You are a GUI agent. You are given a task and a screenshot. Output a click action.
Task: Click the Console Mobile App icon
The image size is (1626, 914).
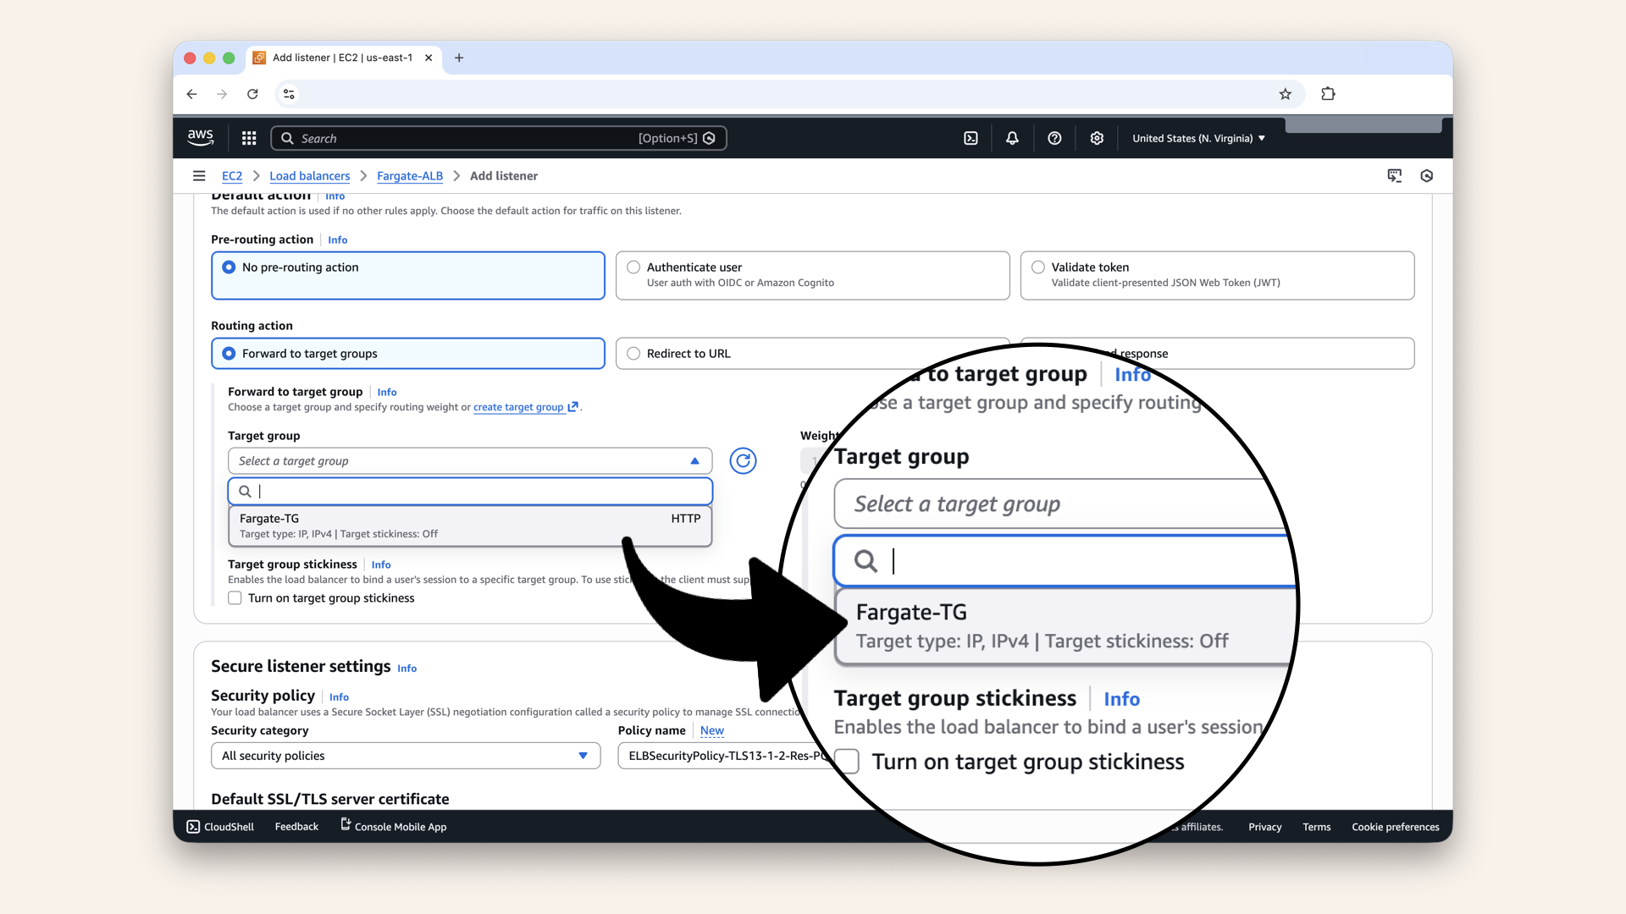pos(344,825)
